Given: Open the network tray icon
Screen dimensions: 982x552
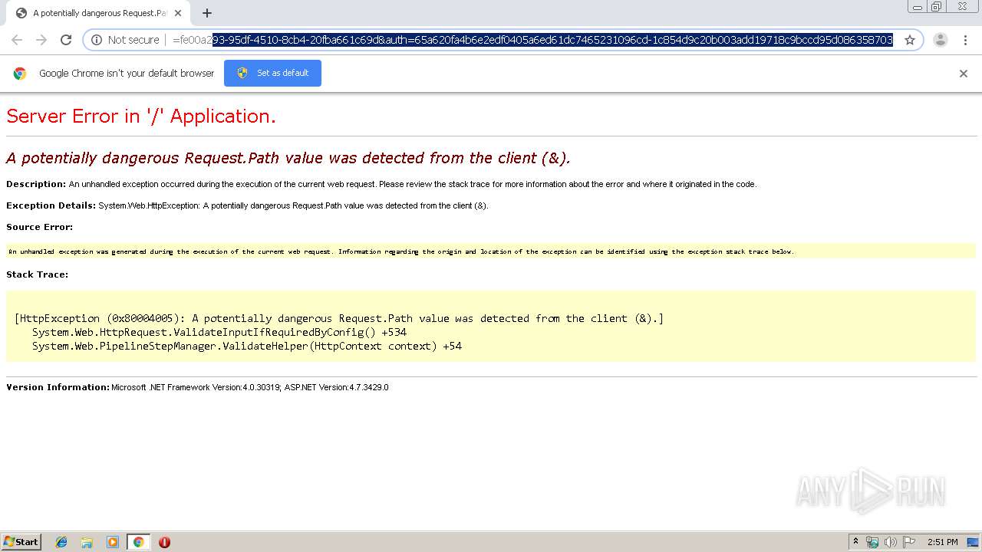Looking at the screenshot, I should pos(872,542).
